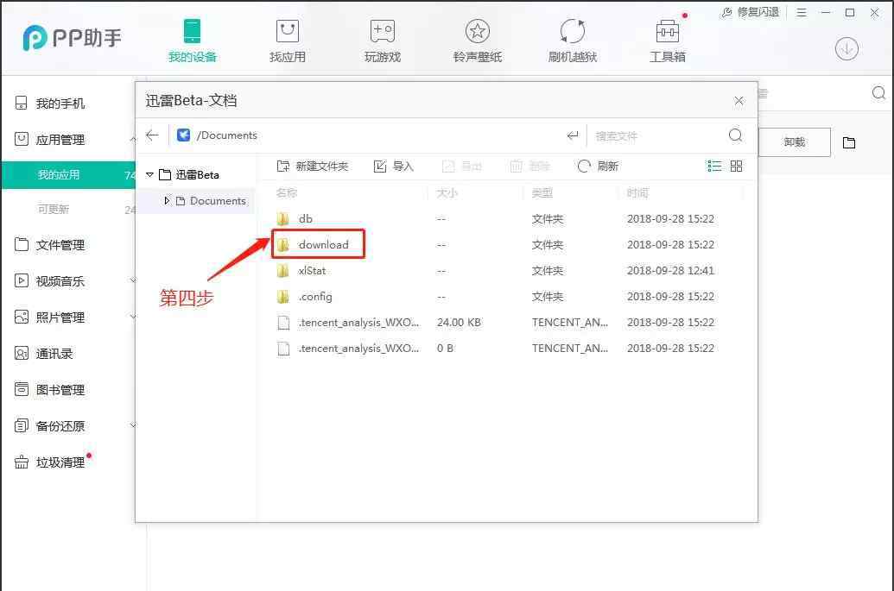Click the download manager arrow icon

pyautogui.click(x=846, y=49)
